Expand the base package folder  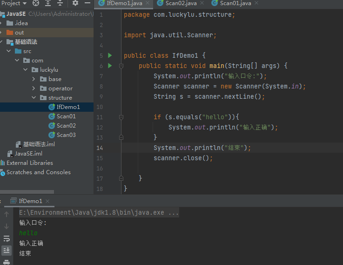(x=34, y=79)
